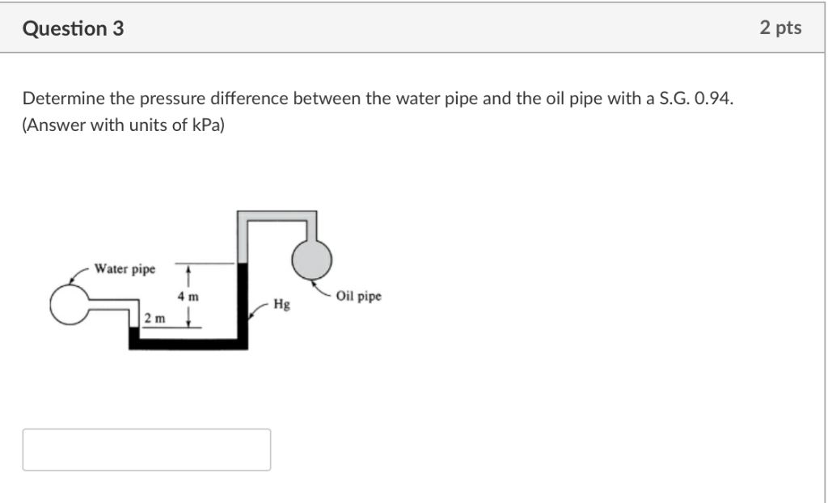
Task: Click the Hg text label
Action: click(x=281, y=305)
